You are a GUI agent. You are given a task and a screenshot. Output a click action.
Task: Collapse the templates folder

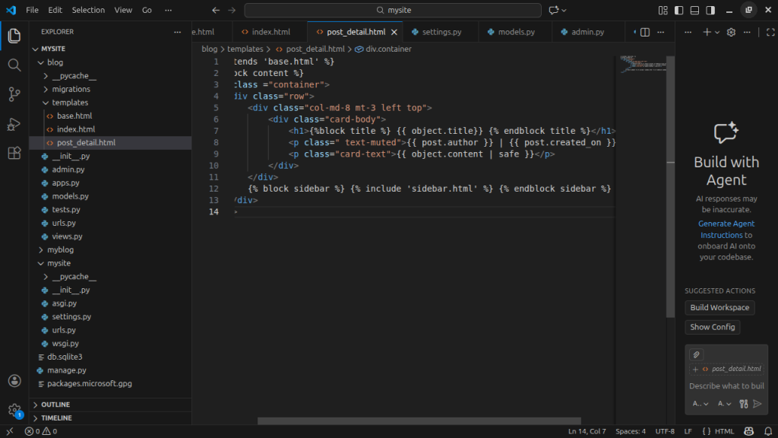click(x=69, y=102)
